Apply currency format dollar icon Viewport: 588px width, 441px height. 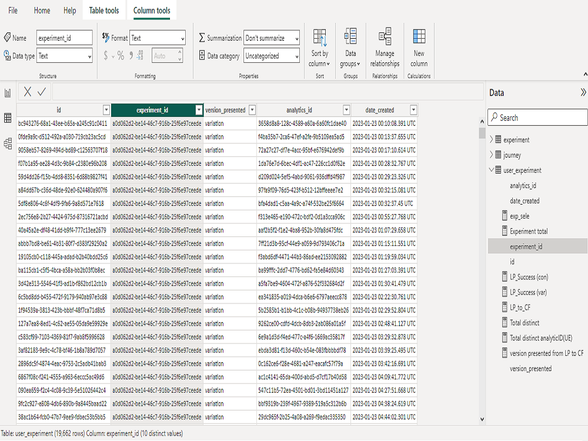(x=106, y=56)
